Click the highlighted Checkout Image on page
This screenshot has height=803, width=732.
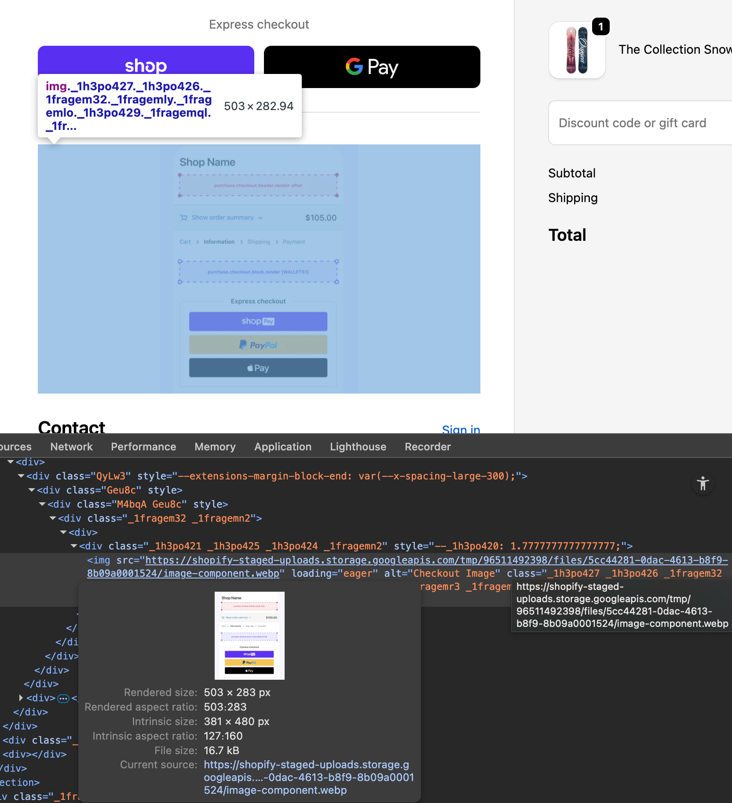click(x=259, y=269)
